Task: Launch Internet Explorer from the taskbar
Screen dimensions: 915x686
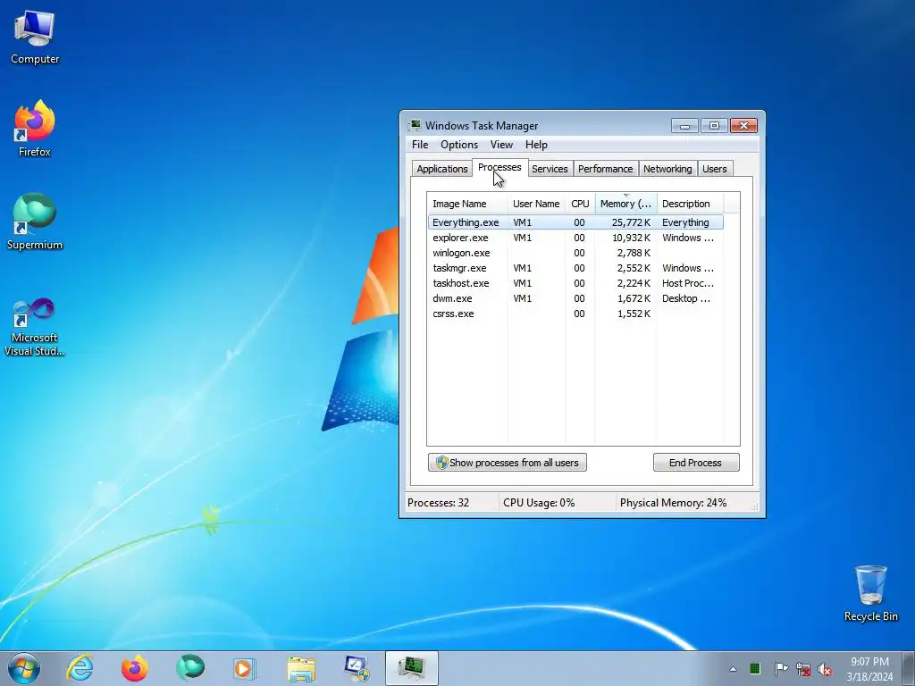Action: tap(80, 668)
